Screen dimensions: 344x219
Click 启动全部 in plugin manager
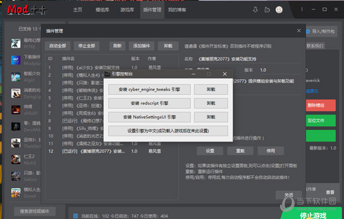pyautogui.click(x=57, y=46)
